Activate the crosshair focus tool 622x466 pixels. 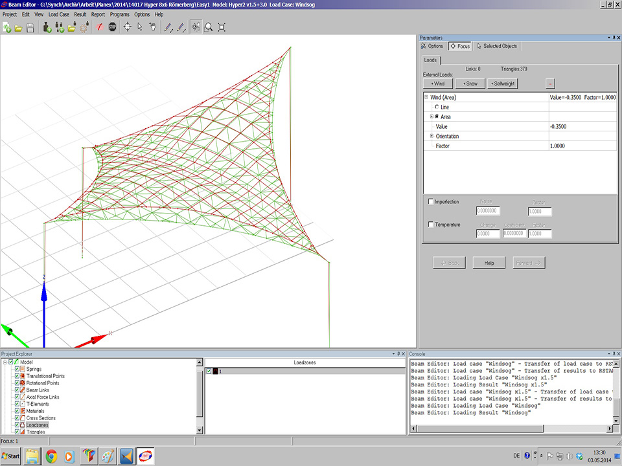pos(127,27)
